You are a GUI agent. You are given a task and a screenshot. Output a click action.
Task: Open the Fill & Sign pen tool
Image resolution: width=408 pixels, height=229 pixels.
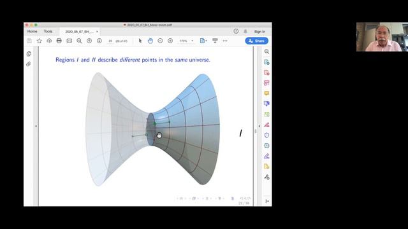(266, 156)
